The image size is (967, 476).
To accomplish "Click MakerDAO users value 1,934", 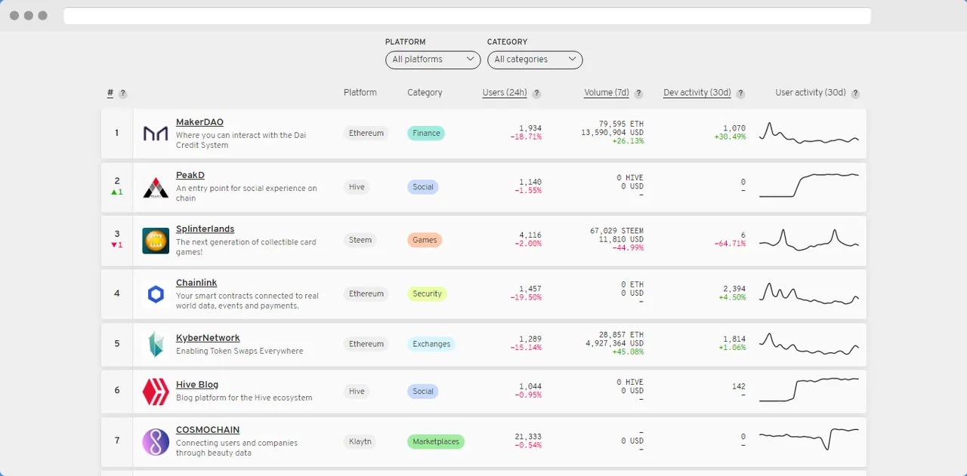I will 530,128.
